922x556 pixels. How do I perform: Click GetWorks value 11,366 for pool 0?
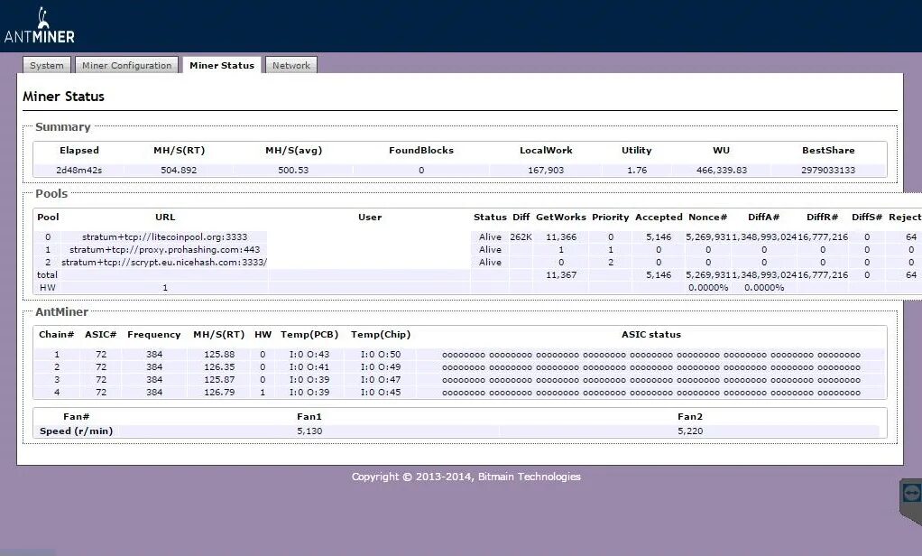pyautogui.click(x=561, y=237)
